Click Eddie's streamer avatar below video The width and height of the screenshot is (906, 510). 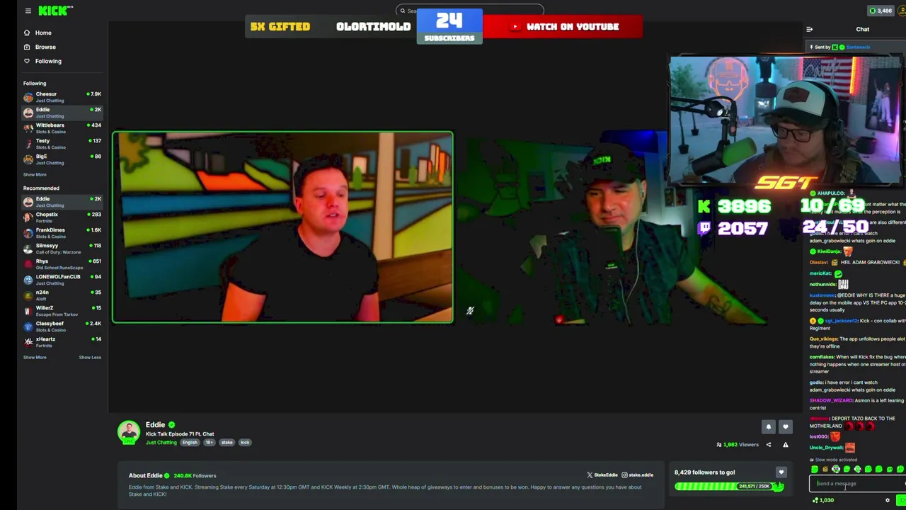pyautogui.click(x=129, y=432)
